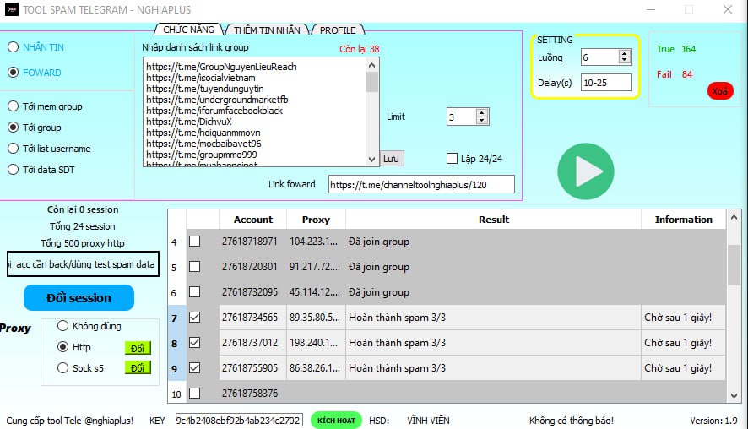
Task: Minimize the Tool Spam Telegram window
Action: click(x=651, y=9)
